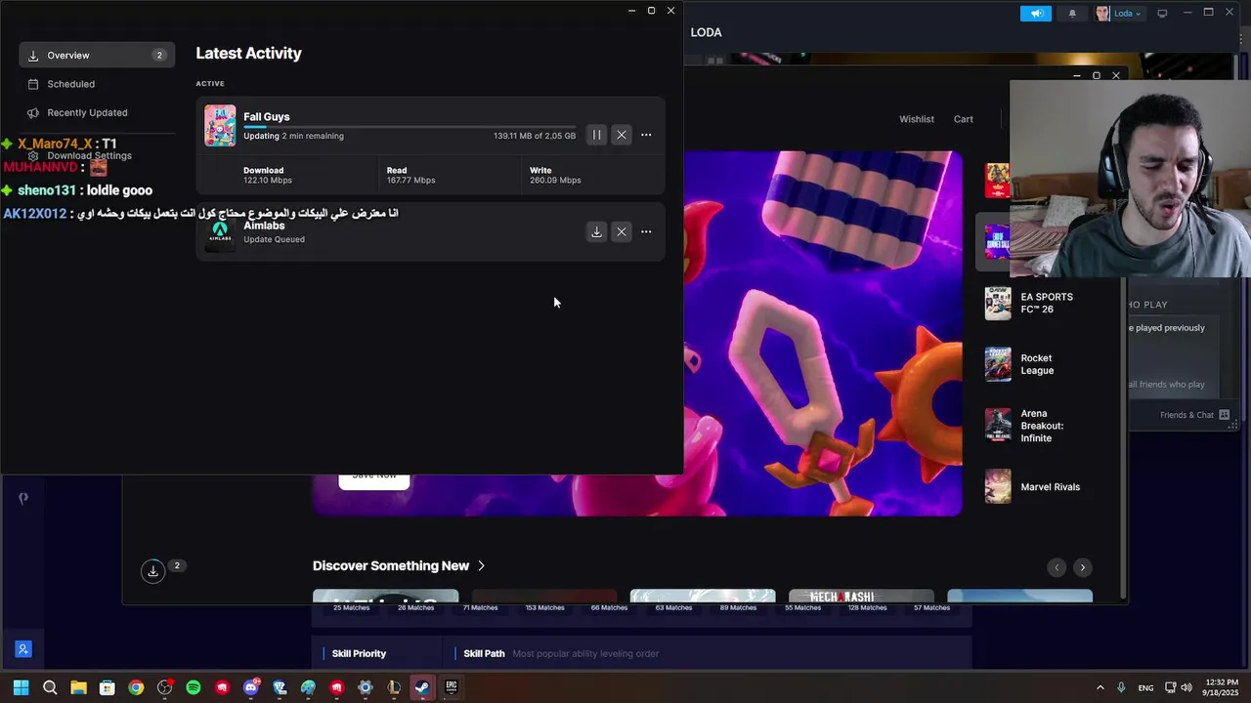
Task: Select the Skill Path tab
Action: [484, 654]
